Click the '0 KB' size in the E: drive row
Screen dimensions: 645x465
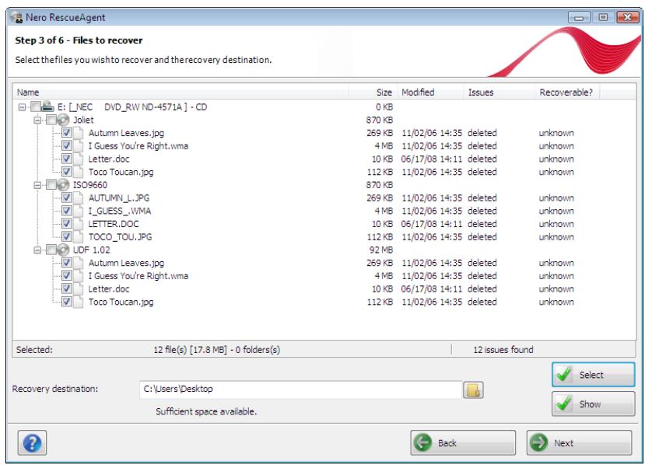pyautogui.click(x=384, y=107)
